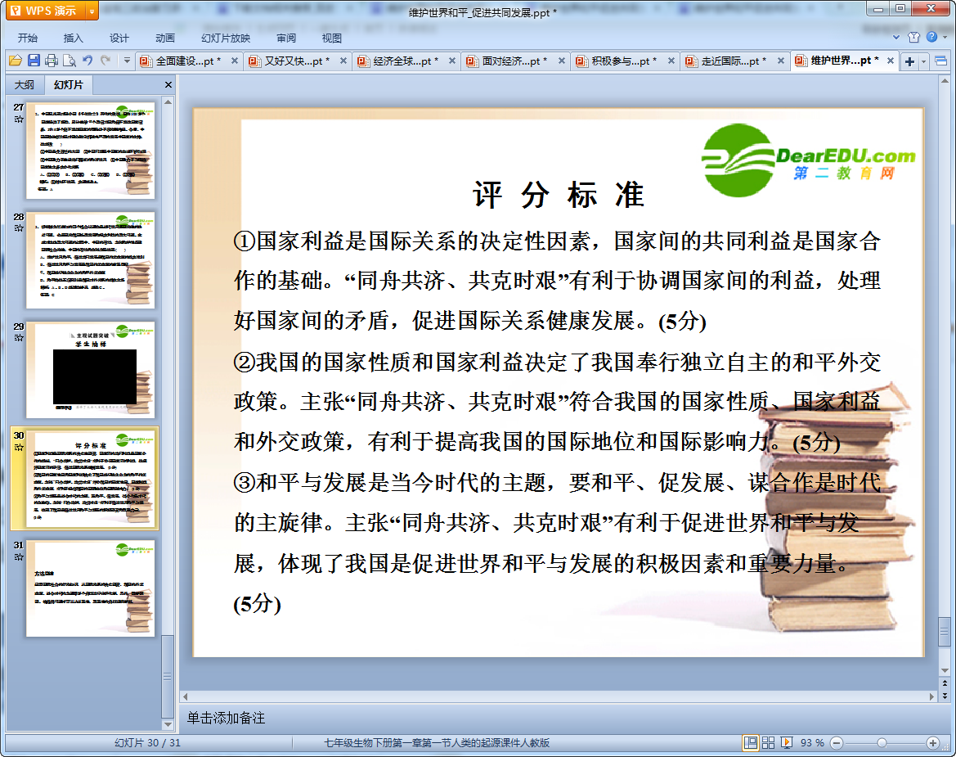Select slide 29 thumbnail
Image resolution: width=956 pixels, height=757 pixels.
click(91, 370)
